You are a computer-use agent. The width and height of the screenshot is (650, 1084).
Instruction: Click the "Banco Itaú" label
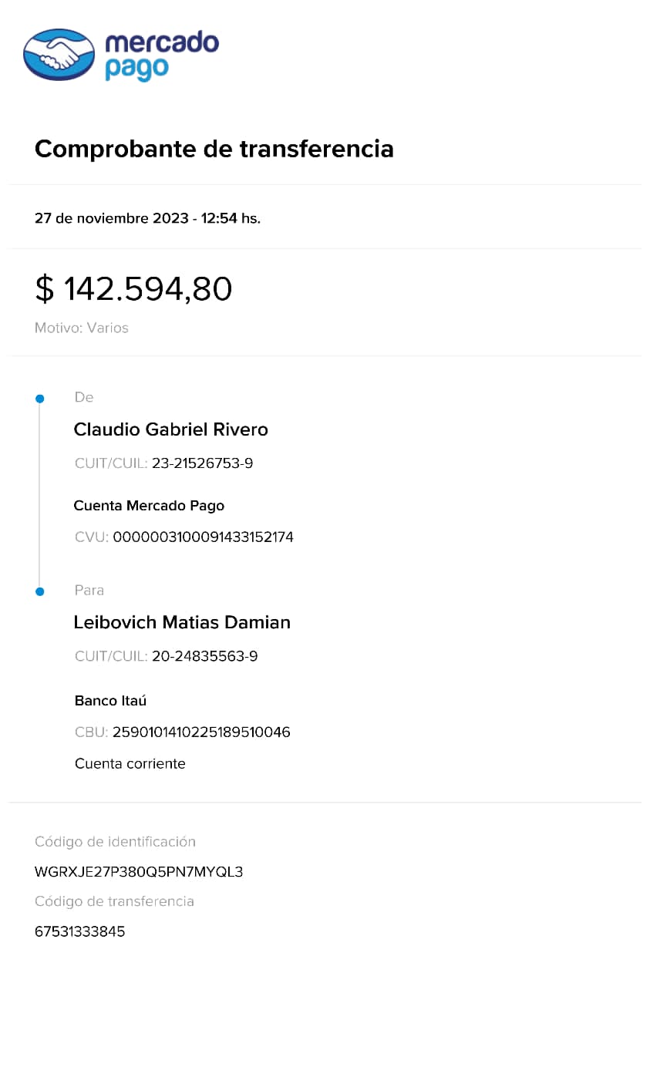click(110, 701)
